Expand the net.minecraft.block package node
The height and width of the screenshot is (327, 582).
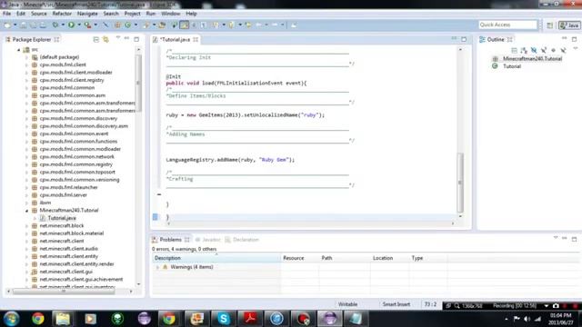pos(26,225)
